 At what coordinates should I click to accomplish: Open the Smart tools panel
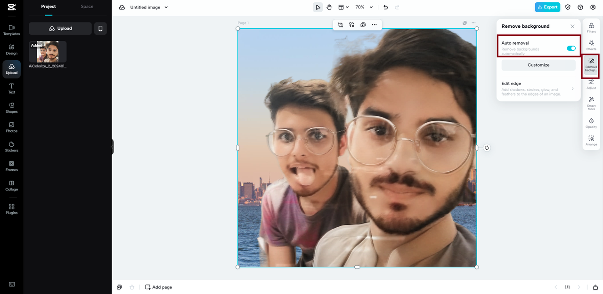click(x=591, y=103)
